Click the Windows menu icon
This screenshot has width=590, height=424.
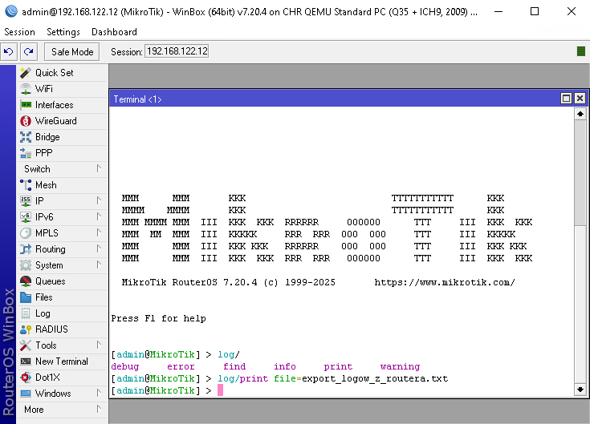click(x=26, y=394)
